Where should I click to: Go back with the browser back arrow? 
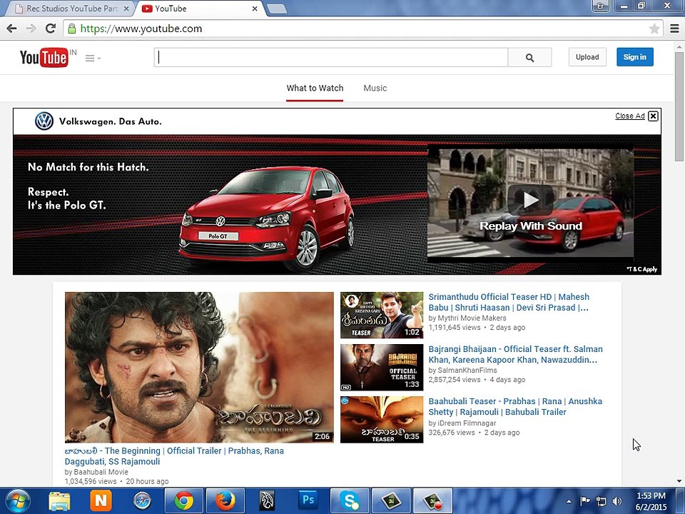click(12, 29)
